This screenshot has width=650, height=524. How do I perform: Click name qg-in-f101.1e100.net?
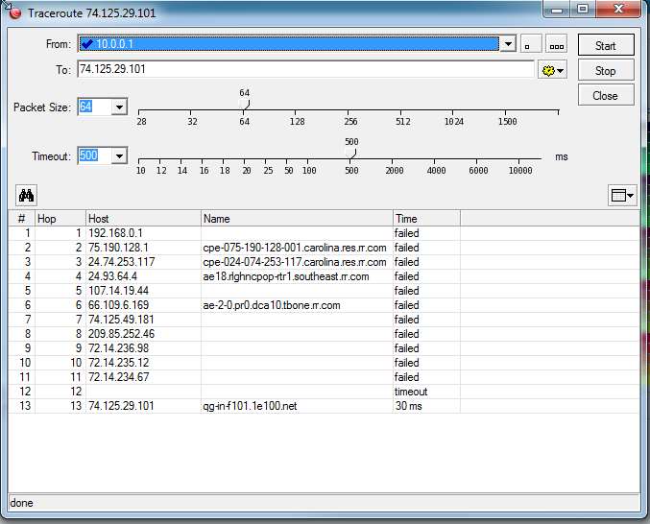tap(250, 406)
